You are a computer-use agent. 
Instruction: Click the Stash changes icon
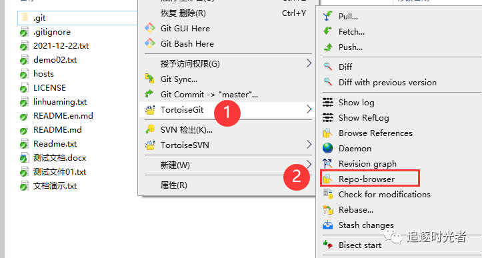[x=328, y=225]
